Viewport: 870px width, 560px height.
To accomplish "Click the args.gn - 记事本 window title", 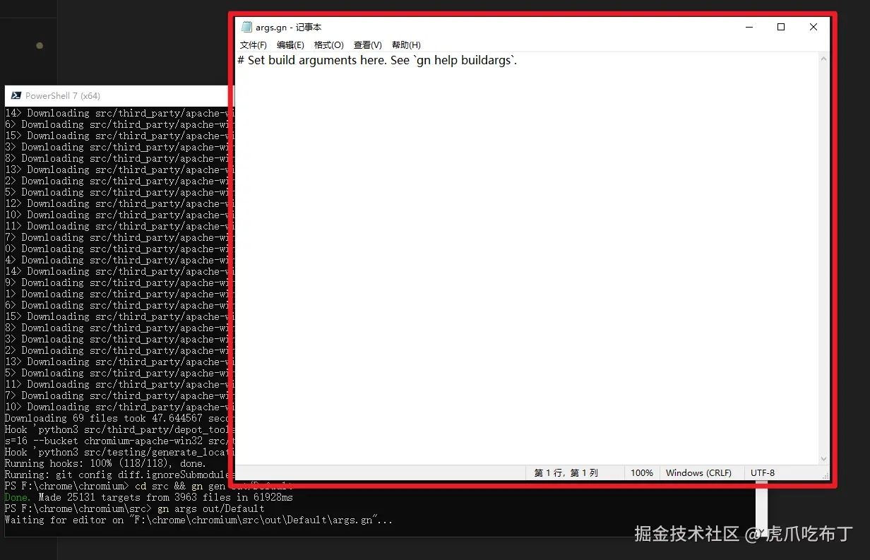I will click(288, 27).
